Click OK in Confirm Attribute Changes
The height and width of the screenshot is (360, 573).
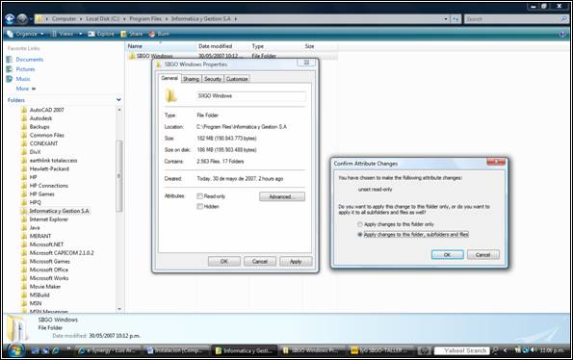tap(447, 254)
